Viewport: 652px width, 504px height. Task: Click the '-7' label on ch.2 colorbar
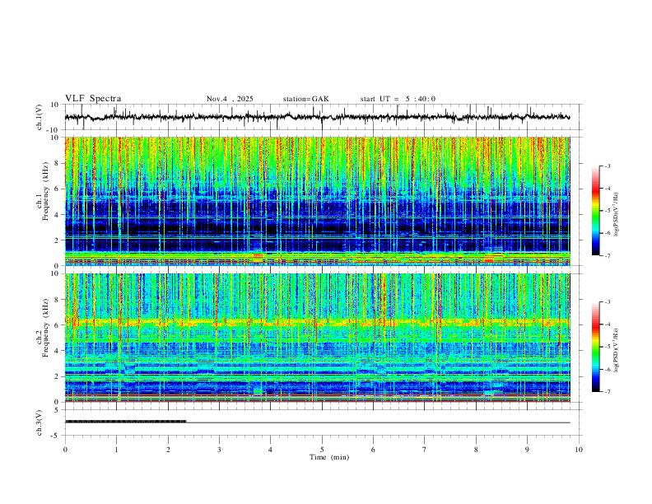tap(608, 392)
